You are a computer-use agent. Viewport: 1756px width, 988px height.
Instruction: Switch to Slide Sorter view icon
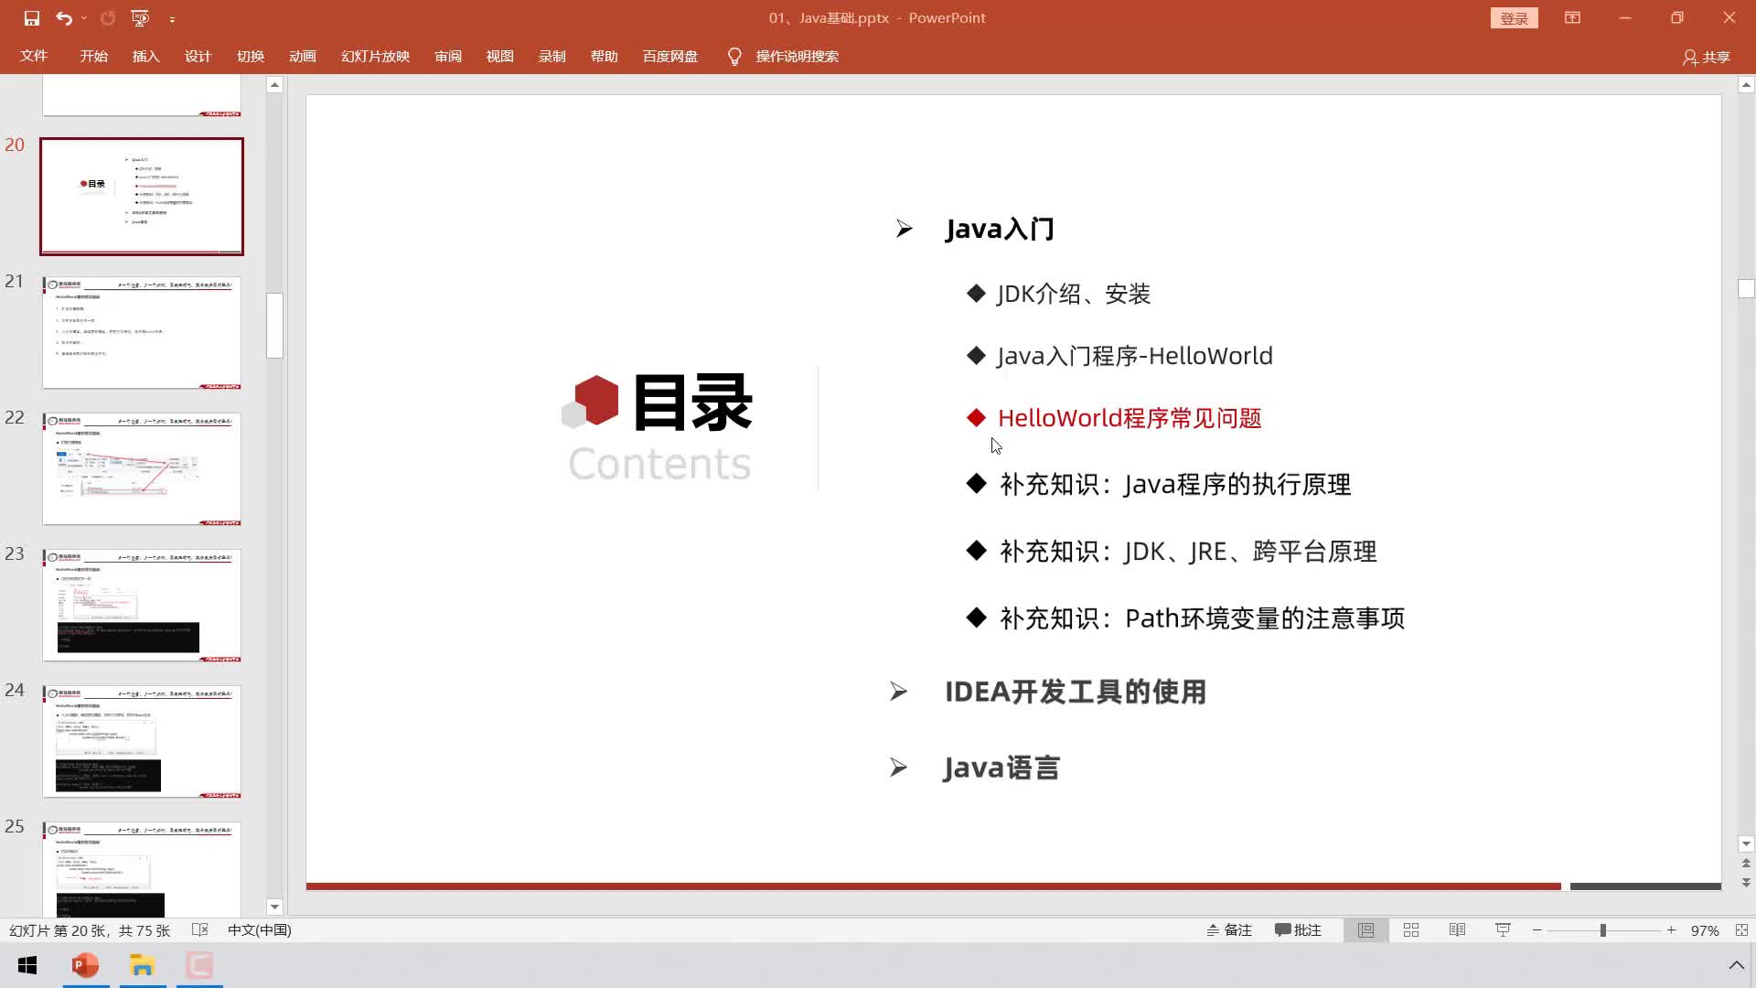(x=1411, y=930)
